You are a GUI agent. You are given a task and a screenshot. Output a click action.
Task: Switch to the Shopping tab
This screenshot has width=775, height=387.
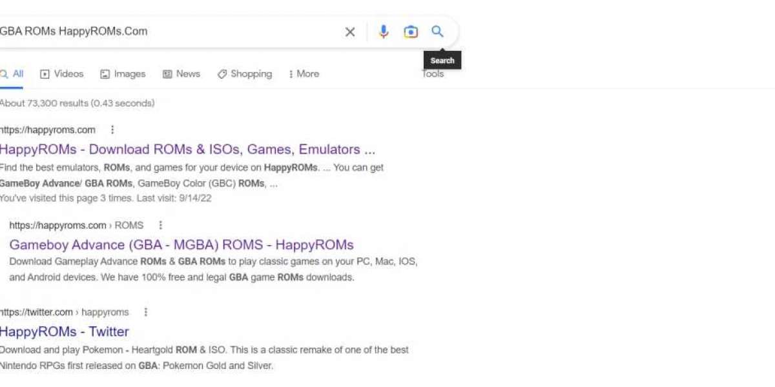245,74
